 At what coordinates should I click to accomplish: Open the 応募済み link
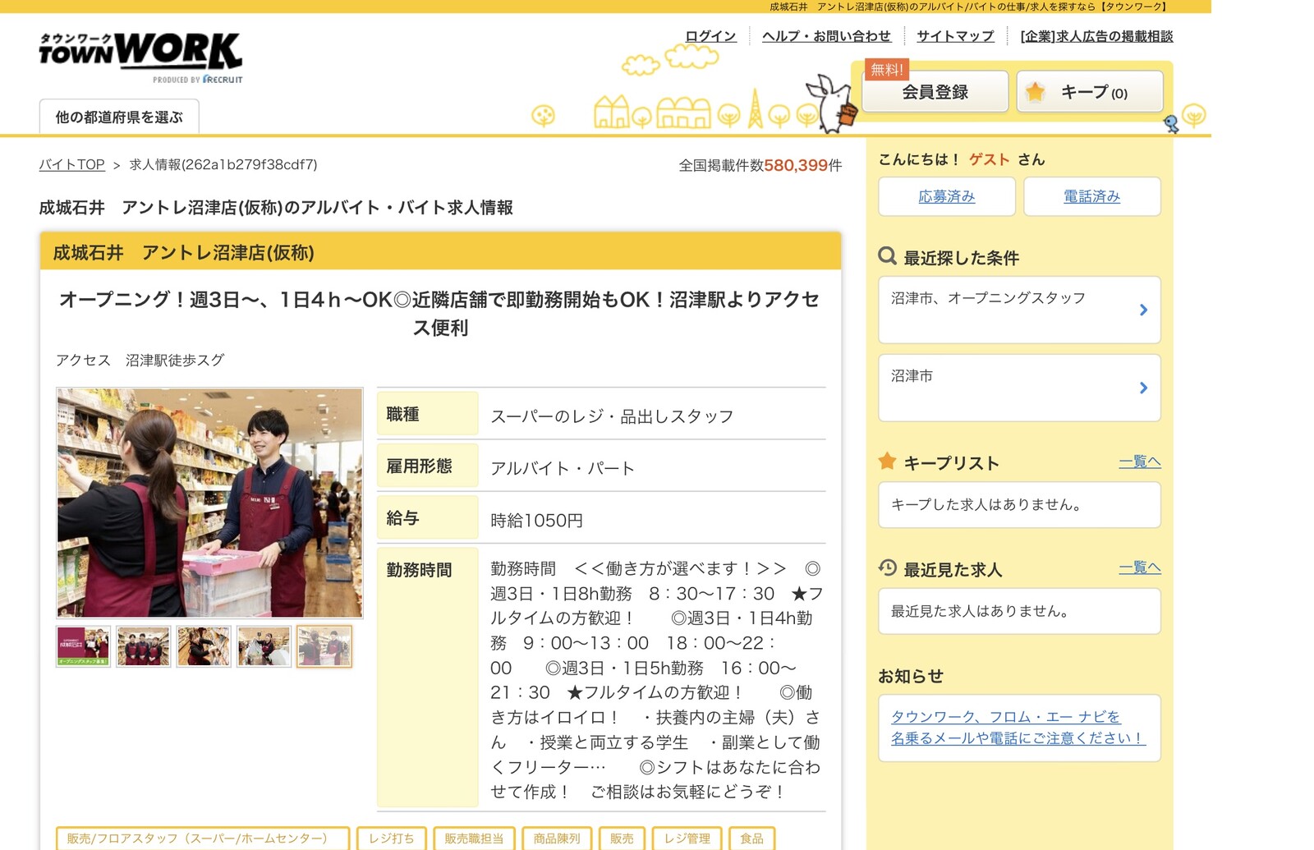(947, 196)
